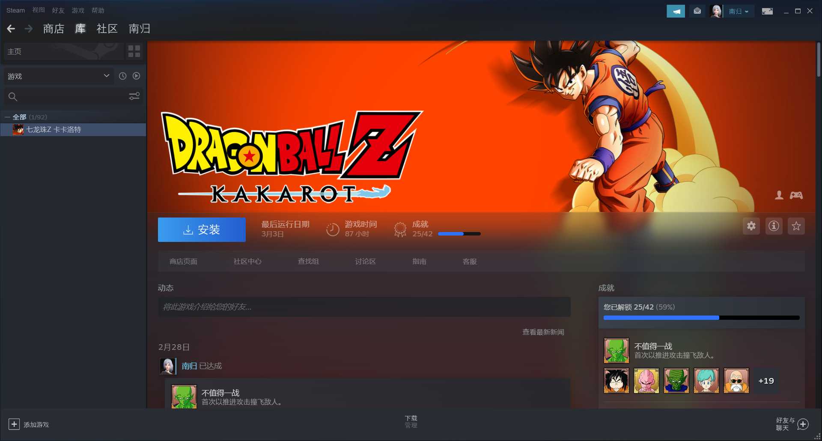Open the inbox envelope icon
Screen dimensions: 822x441
coord(697,11)
